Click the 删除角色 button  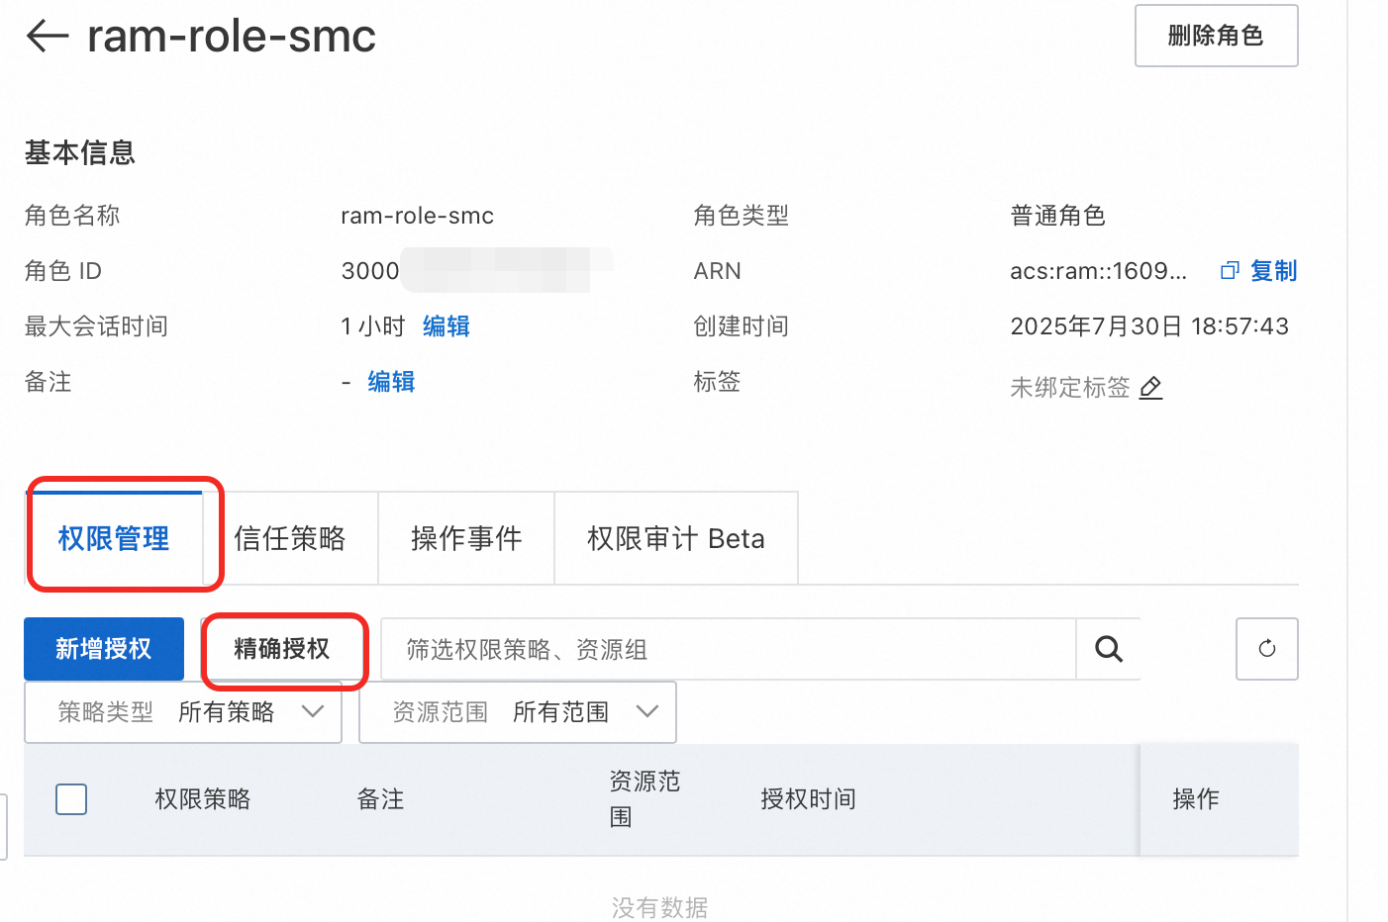1217,36
